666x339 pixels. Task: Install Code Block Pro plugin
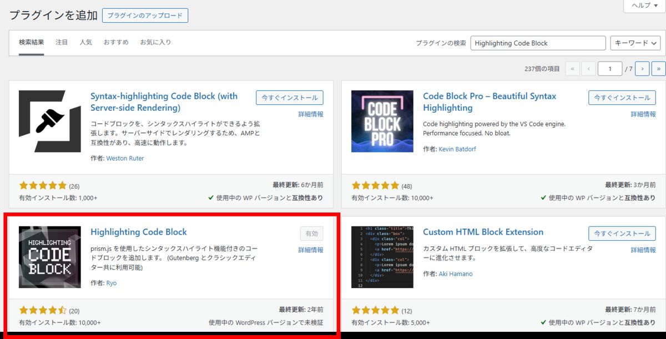coord(622,98)
